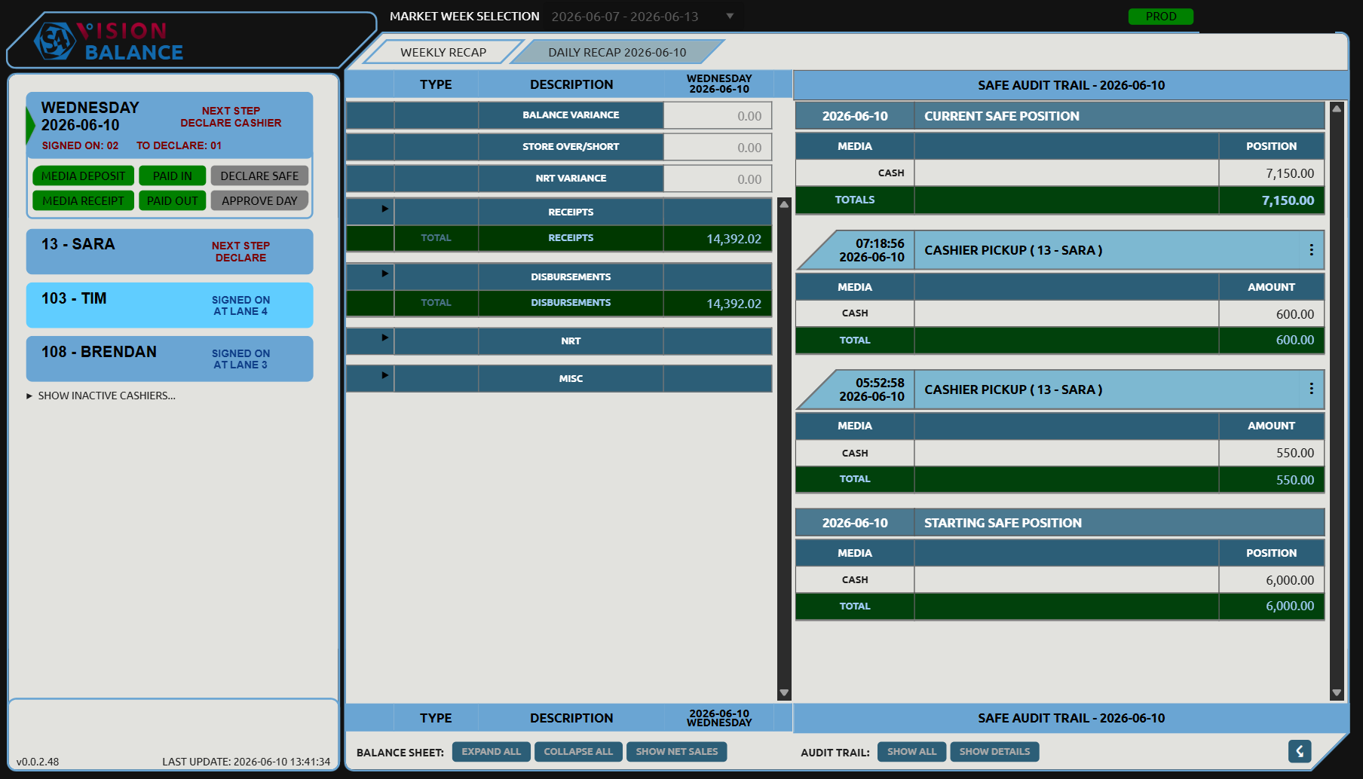The width and height of the screenshot is (1363, 779).
Task: Click starting safe cash 6,000.00 value
Action: (1290, 580)
